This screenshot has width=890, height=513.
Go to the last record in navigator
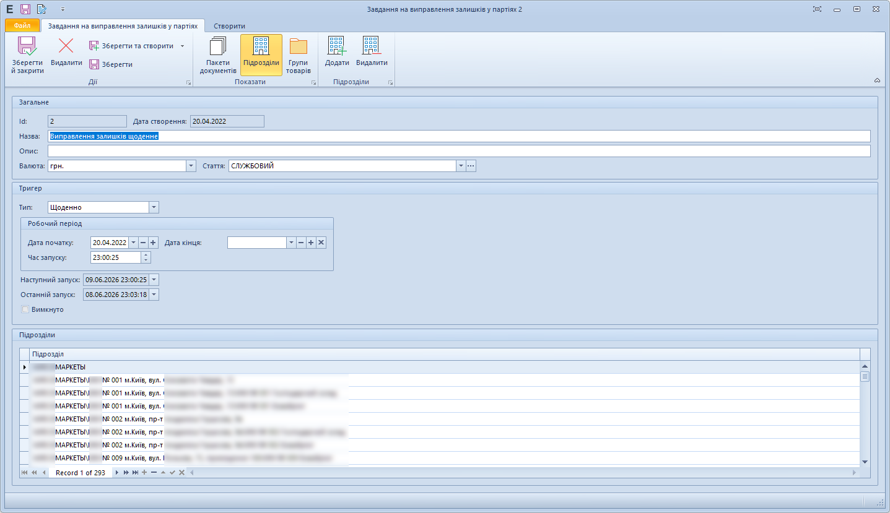tap(136, 473)
